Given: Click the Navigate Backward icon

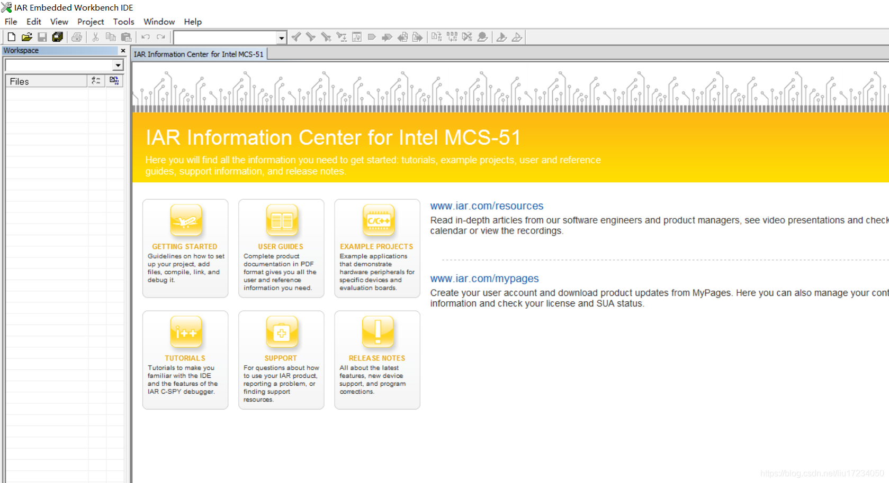Looking at the screenshot, I should [x=403, y=37].
